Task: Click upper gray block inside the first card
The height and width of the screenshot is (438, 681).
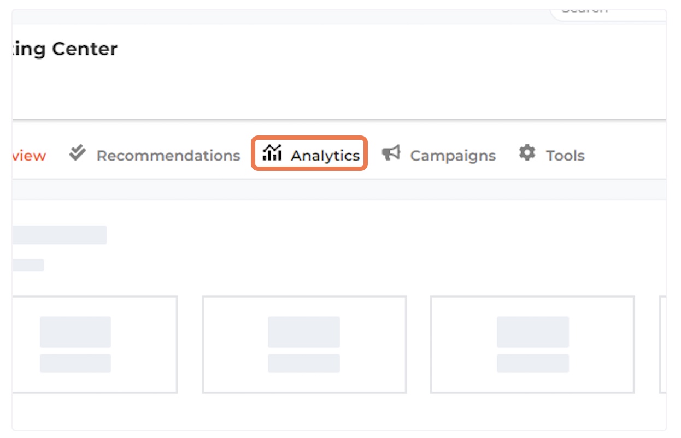Action: (x=75, y=332)
